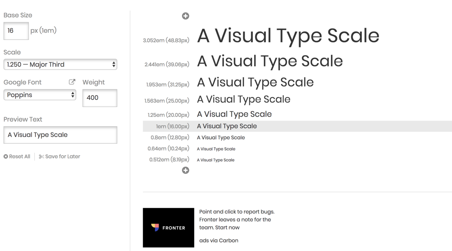Open Google Fonts external link icon
The image size is (452, 251).
[72, 82]
